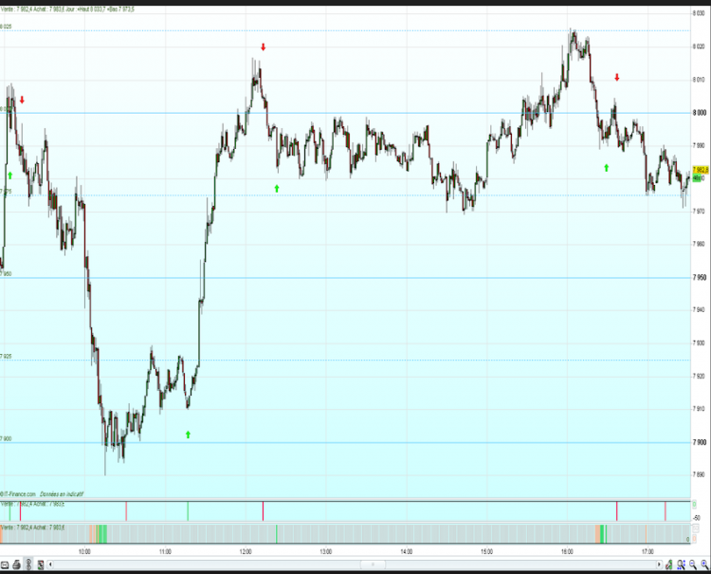Image resolution: width=711 pixels, height=574 pixels.
Task: Click the zoom in magnifier icon
Action: pyautogui.click(x=704, y=565)
